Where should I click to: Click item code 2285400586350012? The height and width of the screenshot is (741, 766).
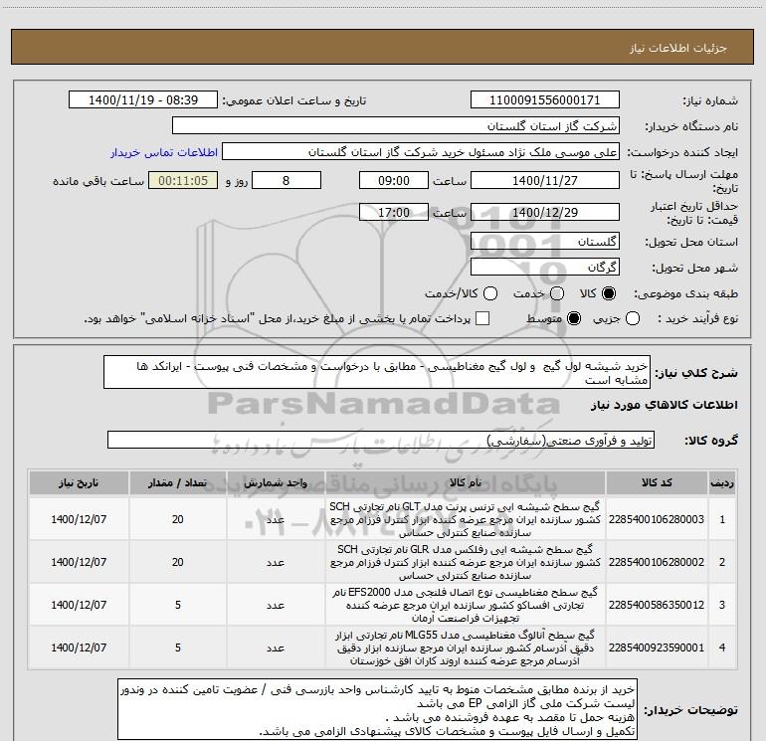[657, 605]
